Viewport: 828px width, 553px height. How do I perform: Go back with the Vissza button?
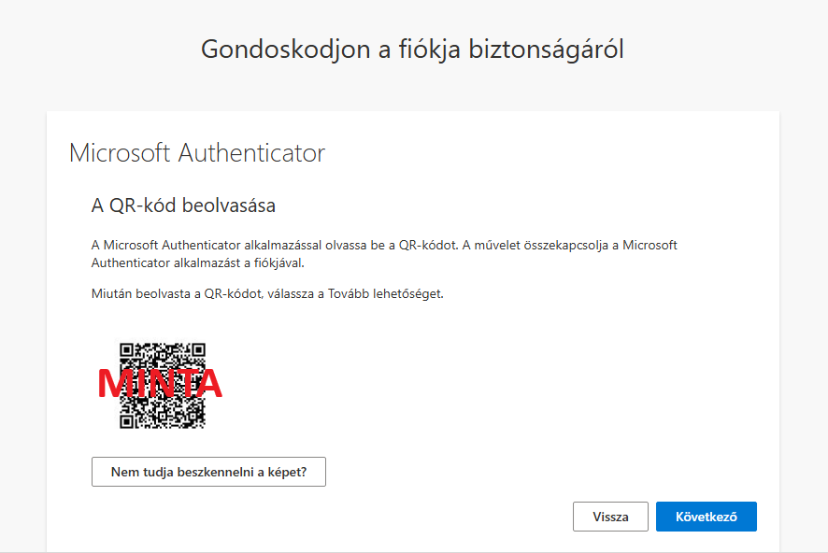610,516
